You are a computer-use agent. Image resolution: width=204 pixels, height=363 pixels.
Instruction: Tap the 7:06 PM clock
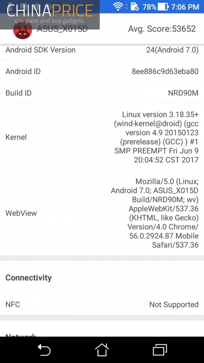[185, 7]
